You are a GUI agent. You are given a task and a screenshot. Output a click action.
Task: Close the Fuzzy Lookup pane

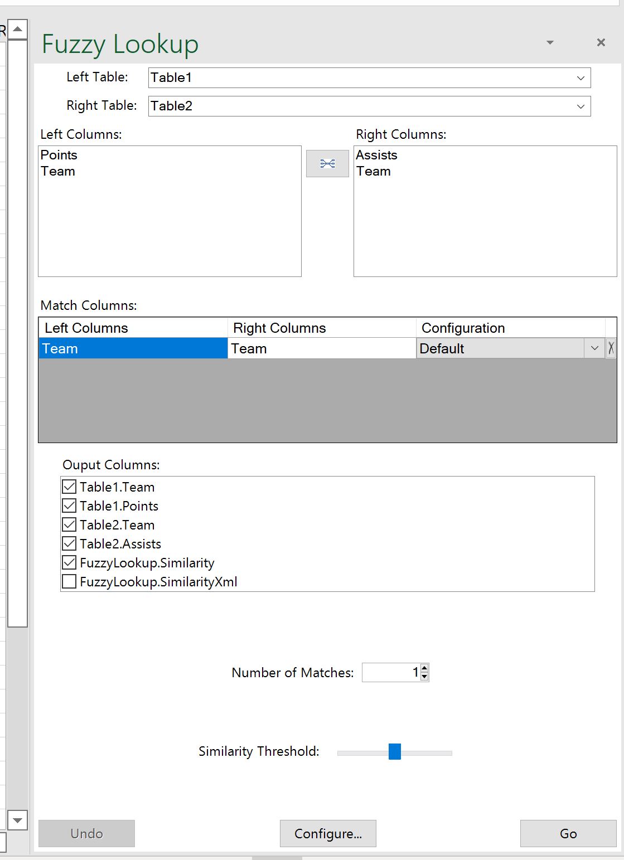(x=601, y=42)
